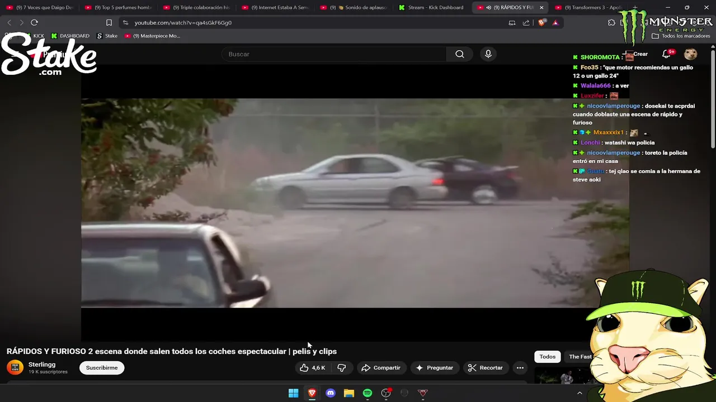Image resolution: width=716 pixels, height=402 pixels.
Task: Open Spotify from the taskbar
Action: [368, 393]
